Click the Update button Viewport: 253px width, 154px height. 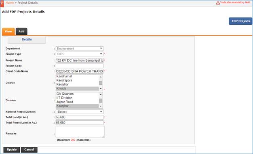point(12,150)
